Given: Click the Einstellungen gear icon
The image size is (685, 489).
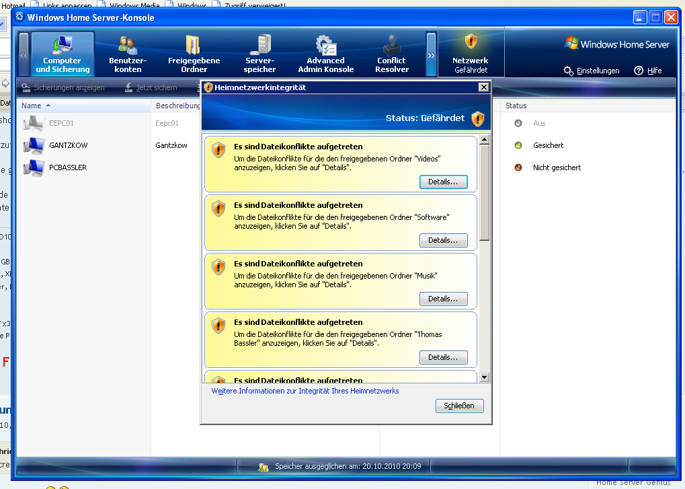Looking at the screenshot, I should [568, 71].
